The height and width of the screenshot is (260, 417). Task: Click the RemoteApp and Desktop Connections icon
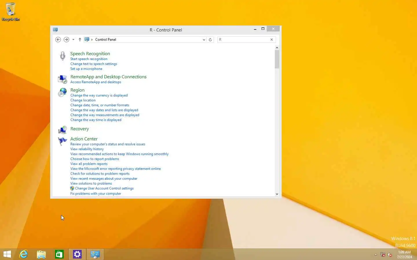tap(63, 79)
